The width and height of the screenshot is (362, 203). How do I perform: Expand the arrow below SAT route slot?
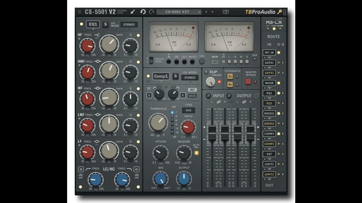click(269, 159)
